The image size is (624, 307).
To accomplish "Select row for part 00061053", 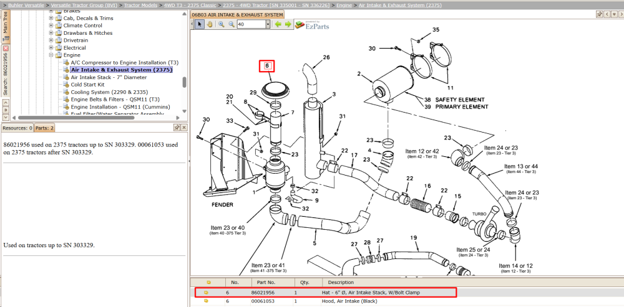I will pos(407,301).
